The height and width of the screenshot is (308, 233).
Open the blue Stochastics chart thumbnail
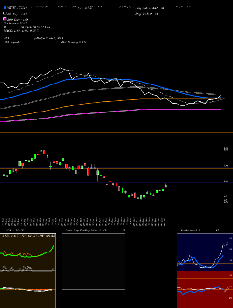pos(205,252)
